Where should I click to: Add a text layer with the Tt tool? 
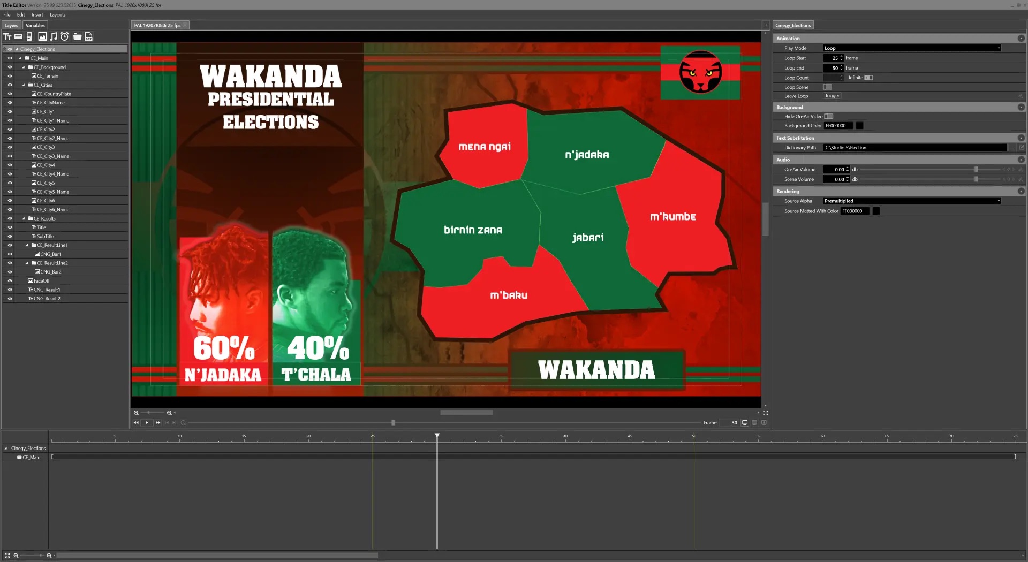pyautogui.click(x=7, y=36)
